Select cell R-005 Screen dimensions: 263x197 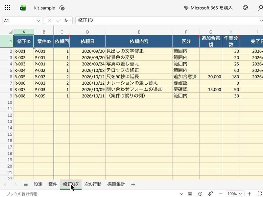[x=24, y=77]
